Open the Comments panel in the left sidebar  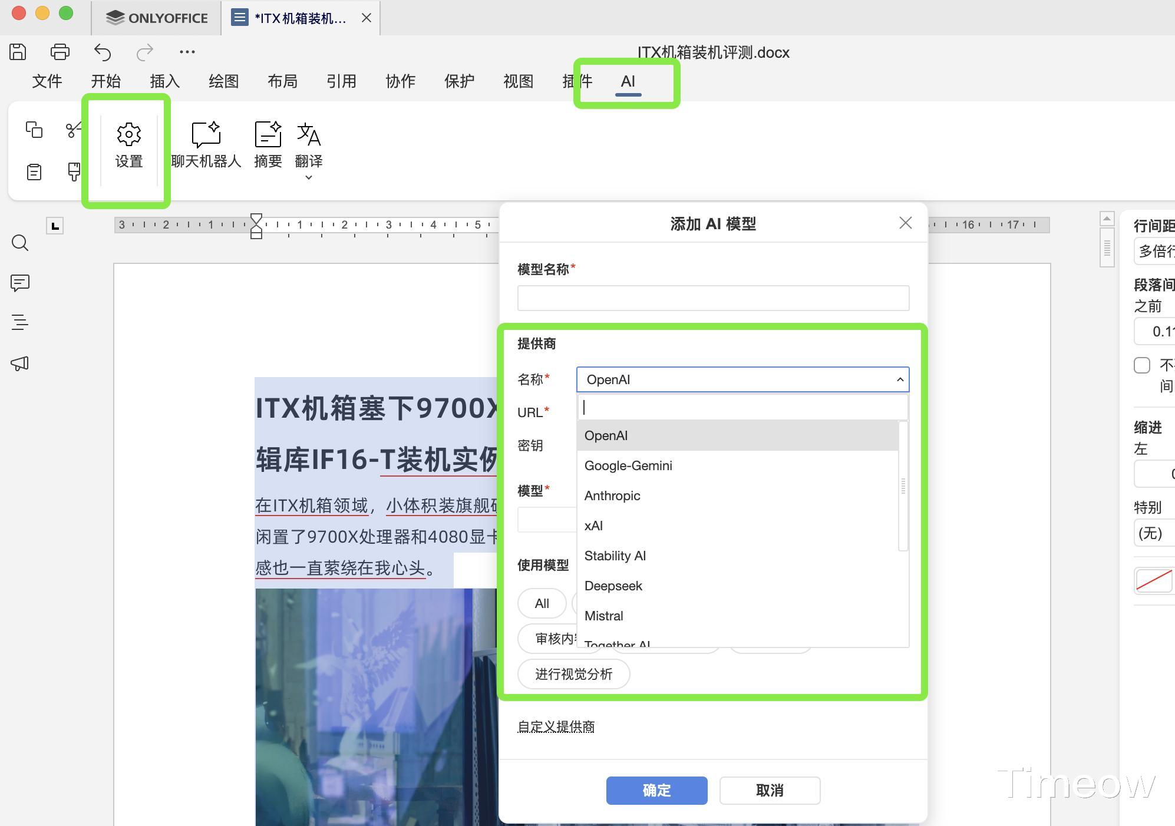(x=20, y=283)
